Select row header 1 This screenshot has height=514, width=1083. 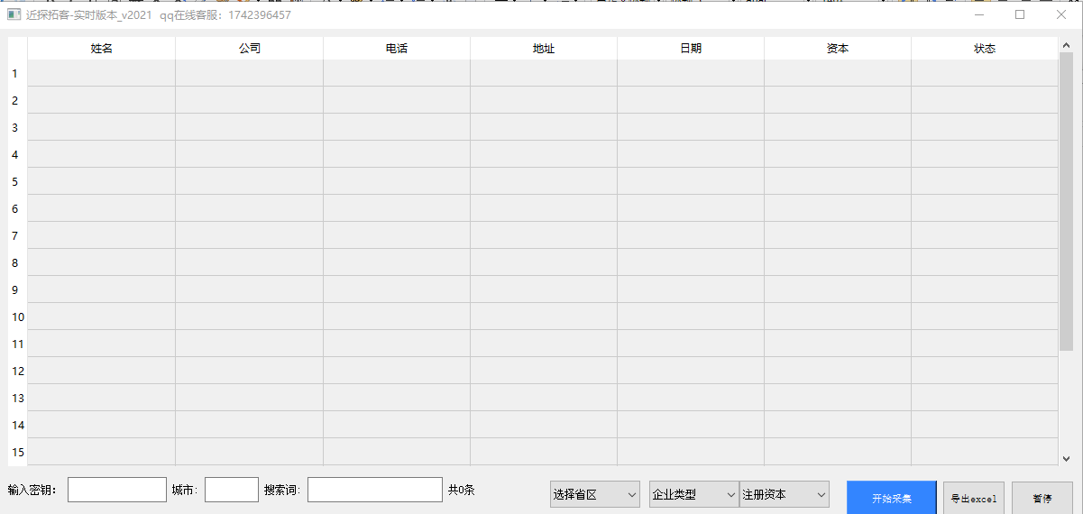[x=18, y=73]
